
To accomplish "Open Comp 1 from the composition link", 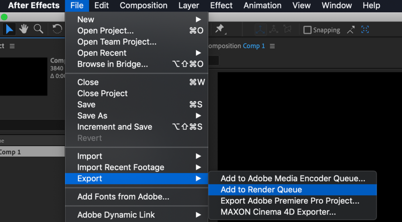I will [254, 46].
